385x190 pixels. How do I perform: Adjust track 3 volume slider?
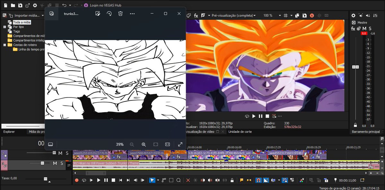(42, 163)
